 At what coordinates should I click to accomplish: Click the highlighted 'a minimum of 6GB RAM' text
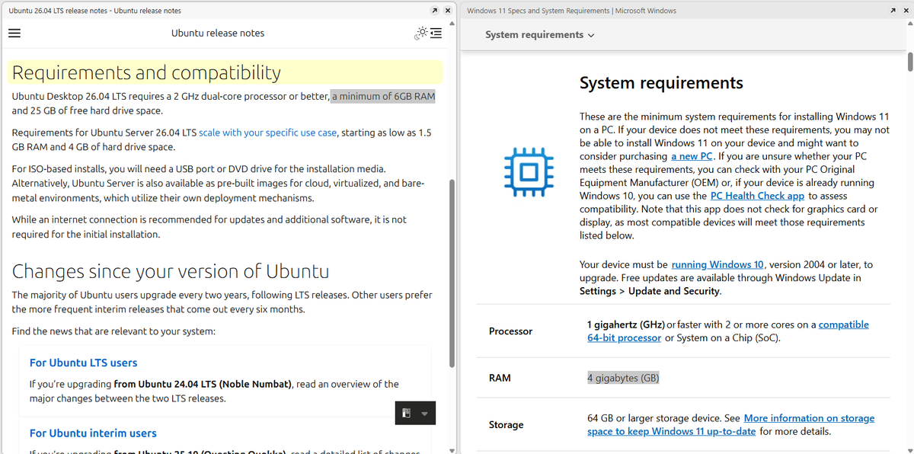(383, 96)
